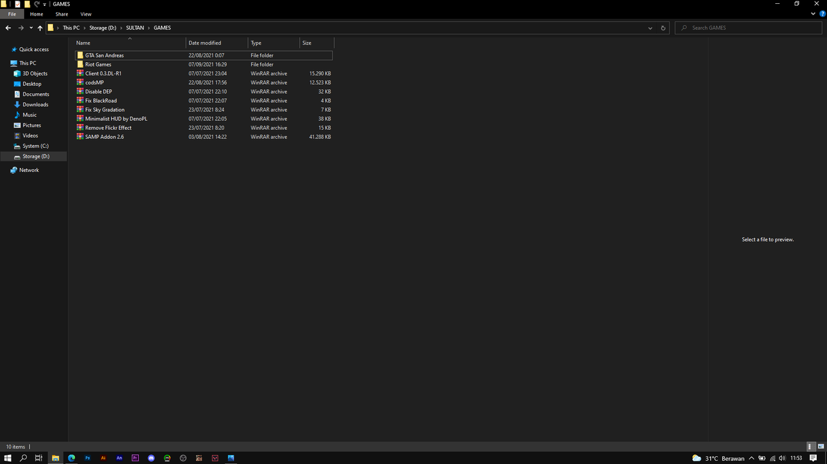This screenshot has height=464, width=827.
Task: Click the Forward navigation arrow
Action: [x=21, y=28]
